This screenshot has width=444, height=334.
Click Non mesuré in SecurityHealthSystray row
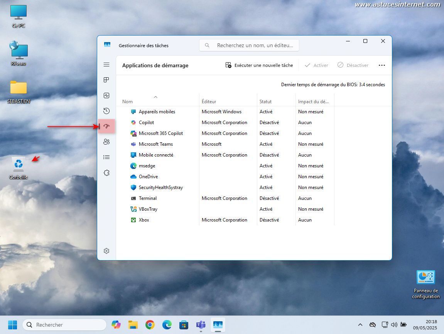tap(311, 187)
